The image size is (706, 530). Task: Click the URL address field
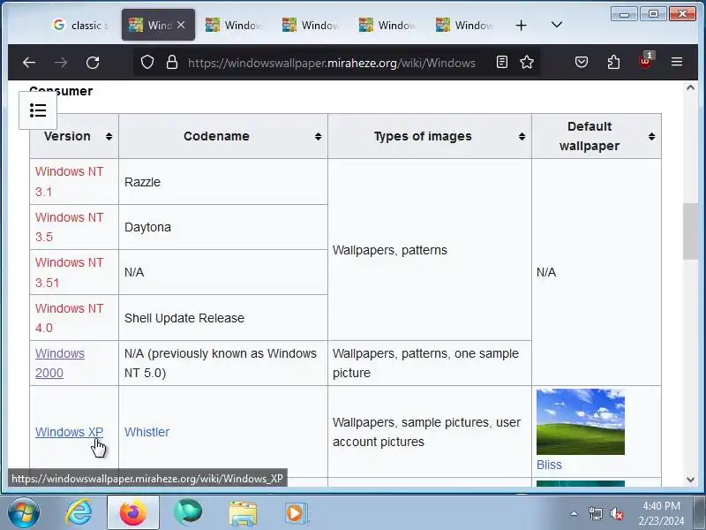point(332,63)
